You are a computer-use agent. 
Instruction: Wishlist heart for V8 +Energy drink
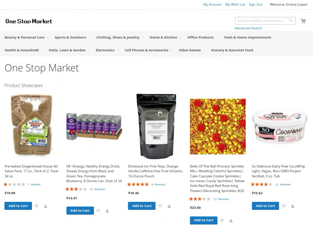point(98,211)
